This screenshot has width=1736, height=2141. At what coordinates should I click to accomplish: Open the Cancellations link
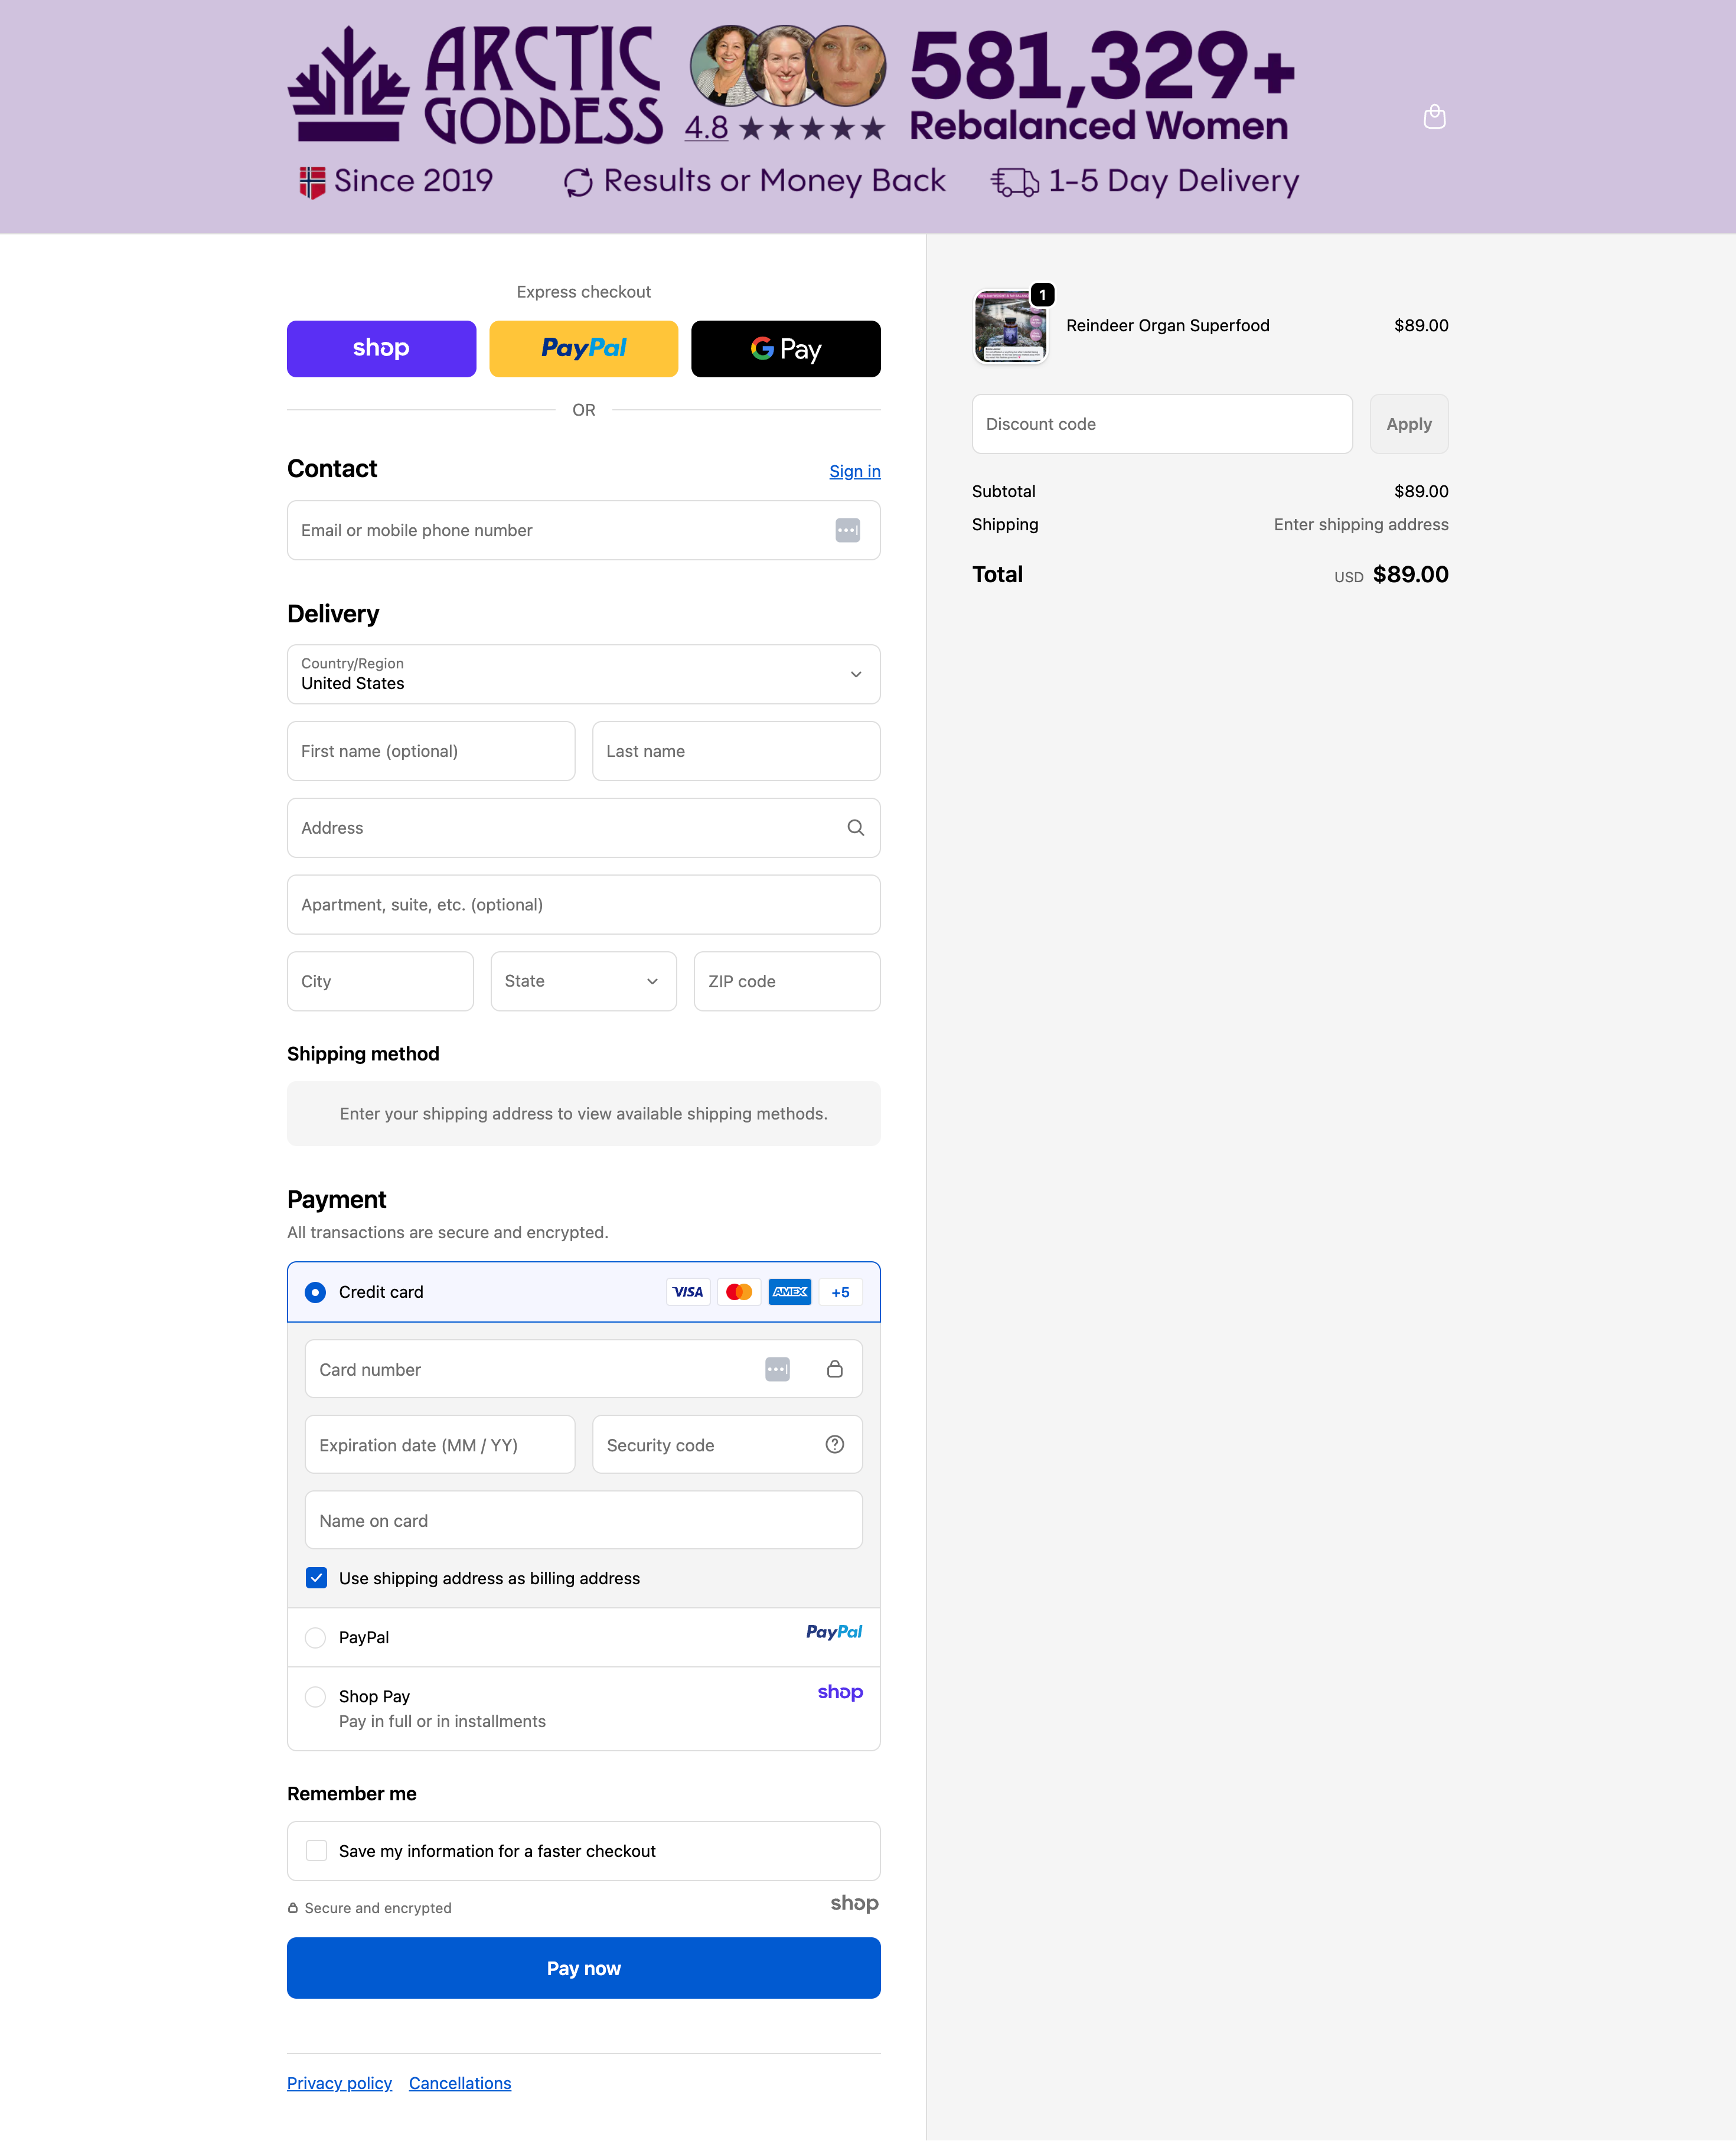[460, 2083]
